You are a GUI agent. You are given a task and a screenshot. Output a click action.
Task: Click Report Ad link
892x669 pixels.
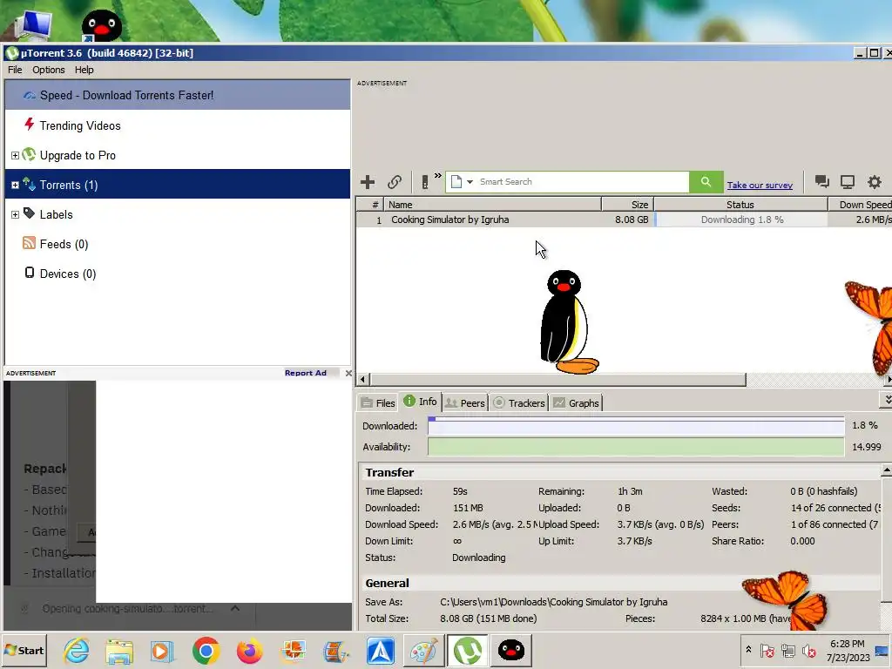coord(306,373)
